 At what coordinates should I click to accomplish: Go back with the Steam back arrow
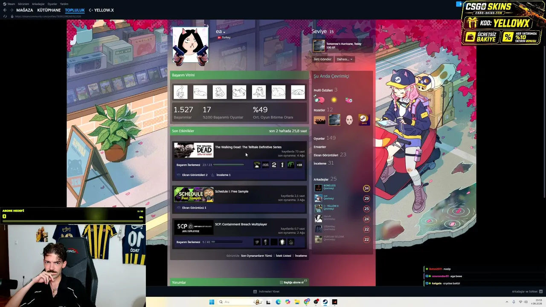tap(5, 10)
